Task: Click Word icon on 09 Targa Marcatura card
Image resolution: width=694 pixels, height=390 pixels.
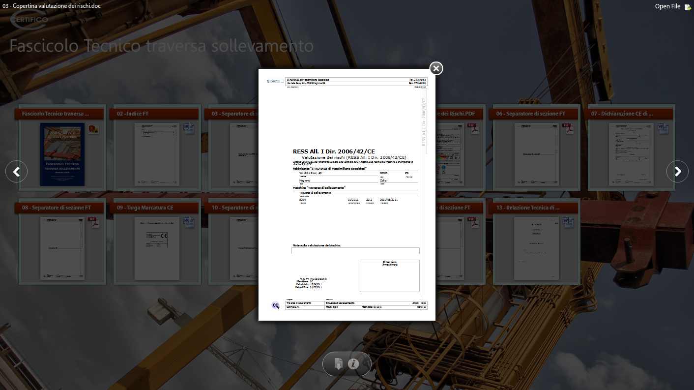Action: [189, 222]
